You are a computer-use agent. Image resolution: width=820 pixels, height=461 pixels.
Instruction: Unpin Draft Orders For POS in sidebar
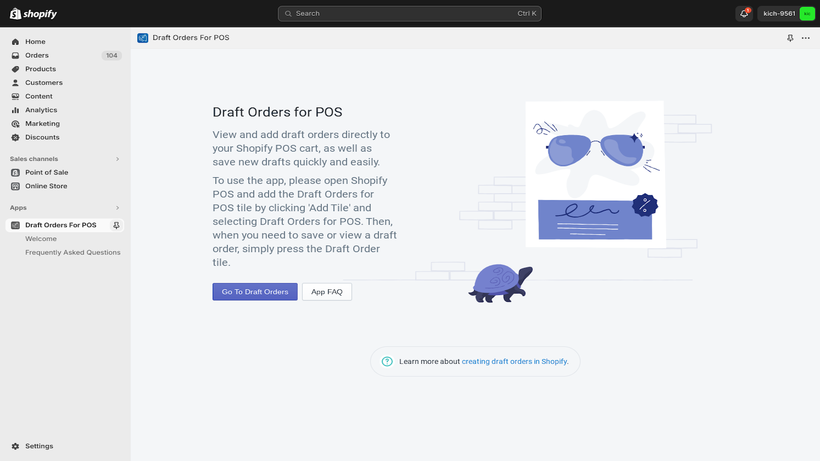coord(116,225)
